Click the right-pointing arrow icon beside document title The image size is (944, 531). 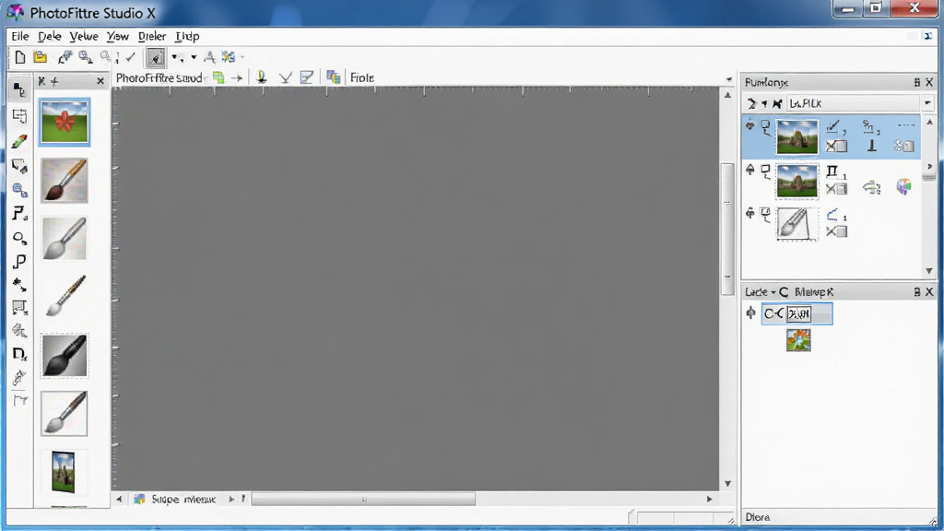tap(237, 77)
